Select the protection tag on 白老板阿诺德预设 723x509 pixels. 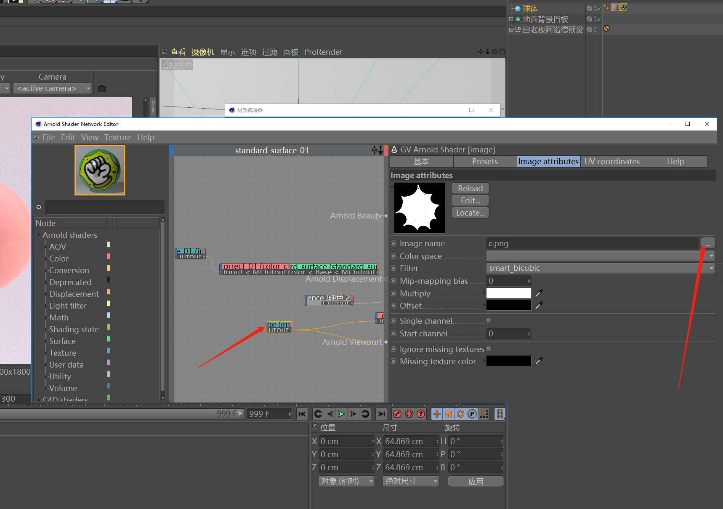click(606, 29)
